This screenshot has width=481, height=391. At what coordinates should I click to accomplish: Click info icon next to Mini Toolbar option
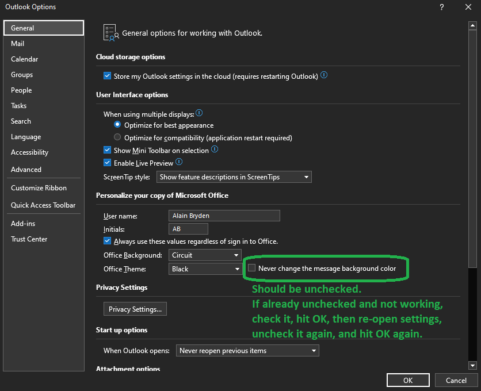click(215, 149)
